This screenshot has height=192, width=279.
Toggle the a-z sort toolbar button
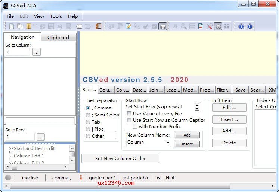click(x=163, y=26)
